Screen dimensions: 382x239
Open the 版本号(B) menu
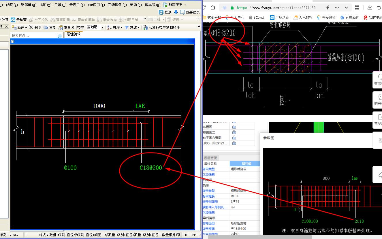tap(153, 5)
